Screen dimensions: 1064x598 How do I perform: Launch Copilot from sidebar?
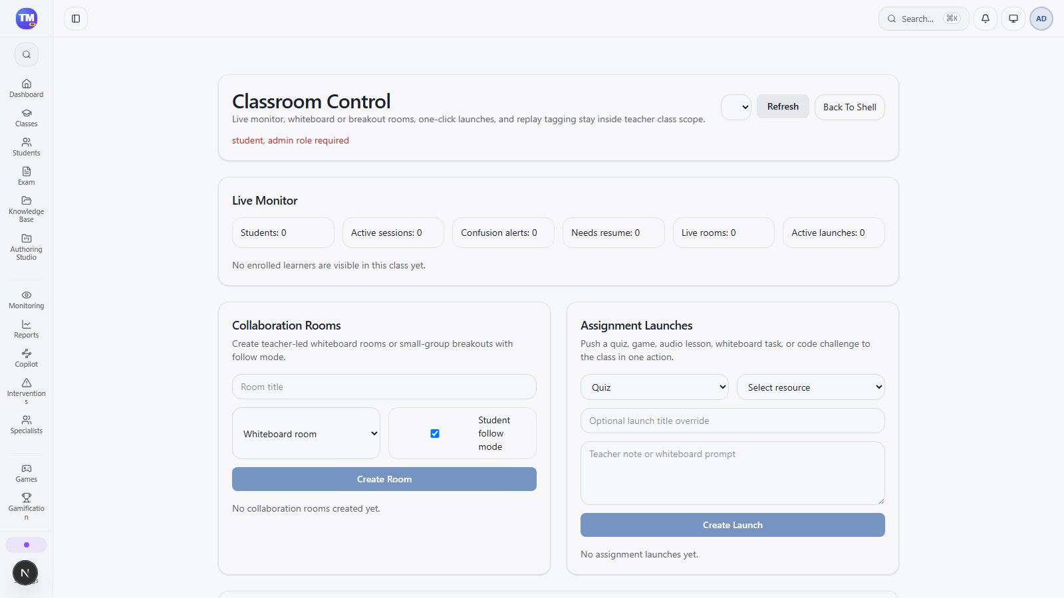click(x=27, y=357)
